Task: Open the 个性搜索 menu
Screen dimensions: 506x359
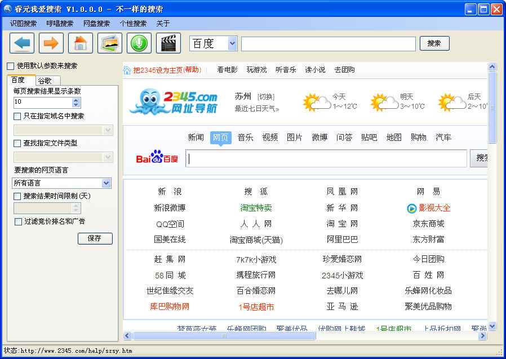Action: coord(133,24)
